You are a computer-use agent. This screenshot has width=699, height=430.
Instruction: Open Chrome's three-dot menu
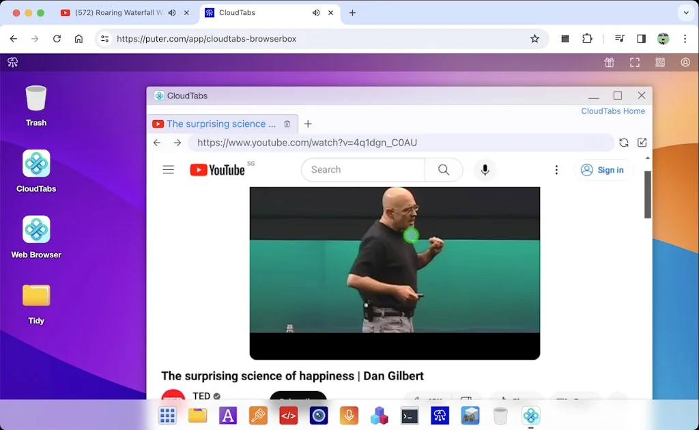tap(685, 39)
